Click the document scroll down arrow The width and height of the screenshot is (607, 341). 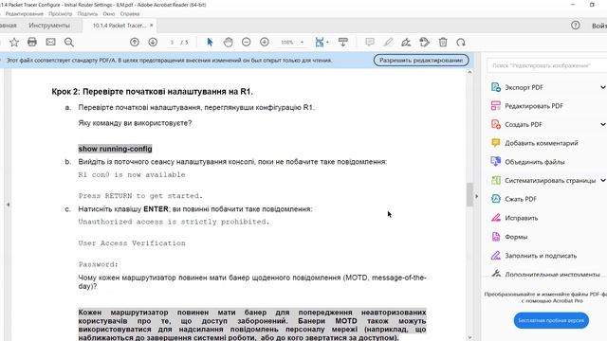pos(469,337)
